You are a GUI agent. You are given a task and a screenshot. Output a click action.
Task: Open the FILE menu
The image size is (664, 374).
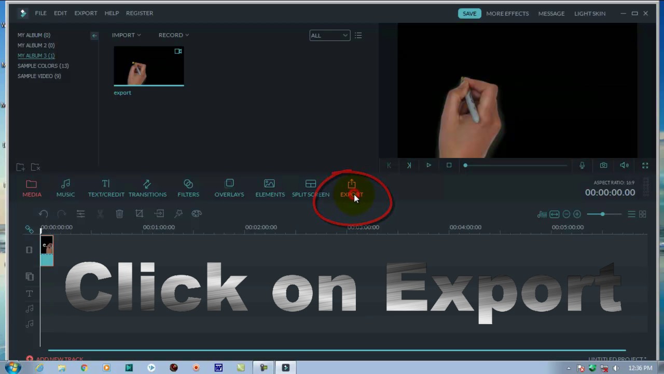40,13
